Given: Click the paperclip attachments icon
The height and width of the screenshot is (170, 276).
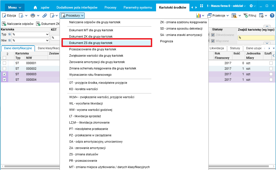Looking at the screenshot, I should coord(45,15).
